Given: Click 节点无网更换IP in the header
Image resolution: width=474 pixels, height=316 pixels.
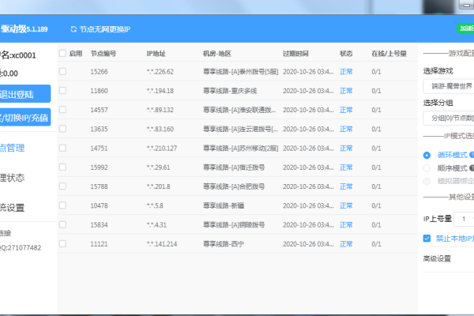Looking at the screenshot, I should 104,29.
